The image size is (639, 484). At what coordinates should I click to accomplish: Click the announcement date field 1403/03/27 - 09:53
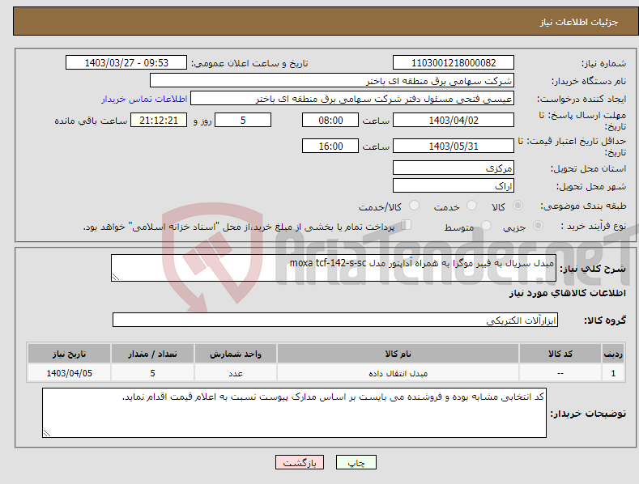click(x=126, y=63)
